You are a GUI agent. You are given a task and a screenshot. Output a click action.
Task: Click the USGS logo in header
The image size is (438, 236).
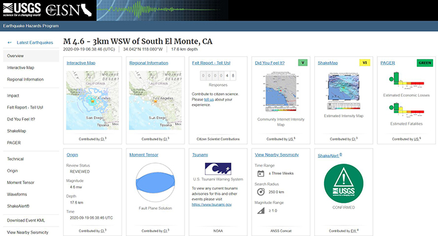point(22,10)
